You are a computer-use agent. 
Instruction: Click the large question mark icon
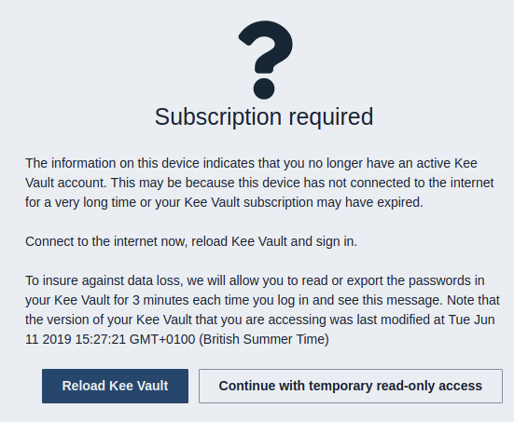tap(266, 60)
